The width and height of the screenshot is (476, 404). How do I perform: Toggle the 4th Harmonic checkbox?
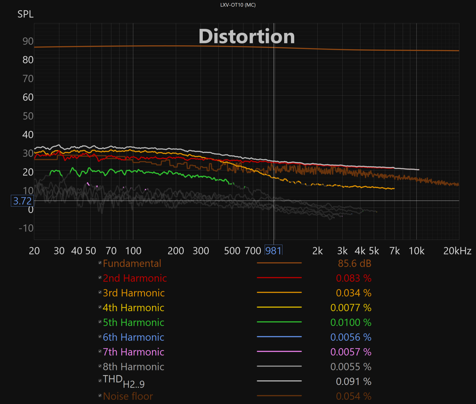(x=100, y=307)
